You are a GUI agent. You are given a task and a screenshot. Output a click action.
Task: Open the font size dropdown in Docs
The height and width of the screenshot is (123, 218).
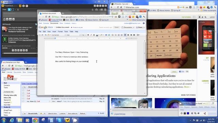pos(84,35)
